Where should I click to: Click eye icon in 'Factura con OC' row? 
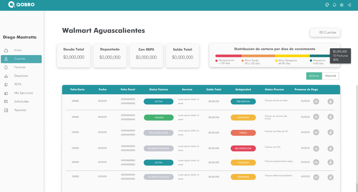point(316,149)
